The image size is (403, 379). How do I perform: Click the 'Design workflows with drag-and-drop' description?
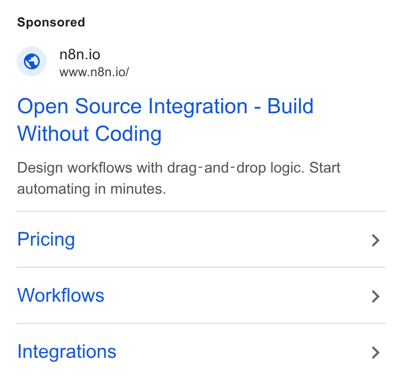pos(179,178)
